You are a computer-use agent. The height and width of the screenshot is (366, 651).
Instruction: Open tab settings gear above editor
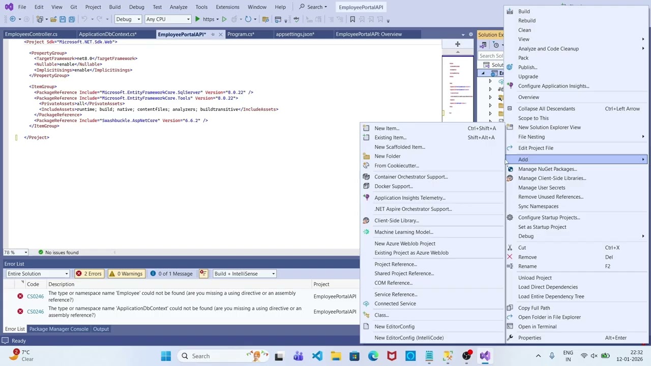pyautogui.click(x=471, y=35)
